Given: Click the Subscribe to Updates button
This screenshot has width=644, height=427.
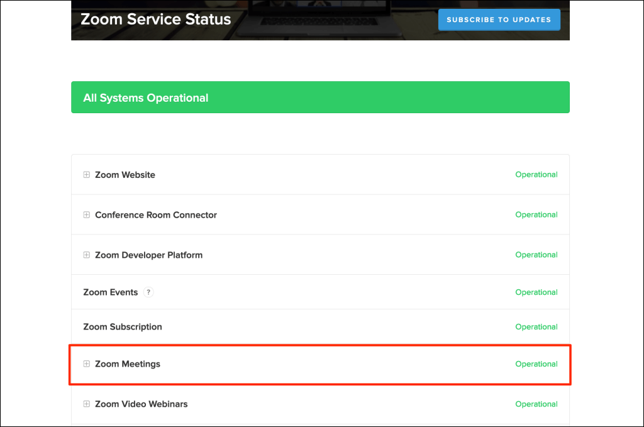Looking at the screenshot, I should (x=499, y=19).
